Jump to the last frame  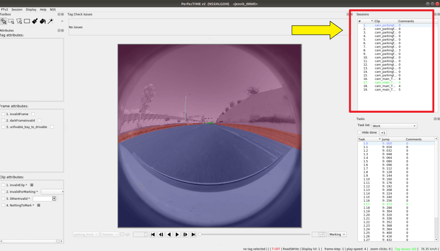(x=193, y=235)
